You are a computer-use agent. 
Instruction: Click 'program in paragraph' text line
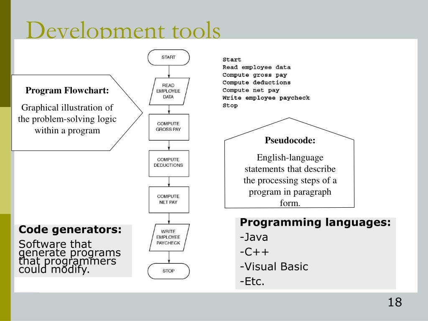coord(290,192)
